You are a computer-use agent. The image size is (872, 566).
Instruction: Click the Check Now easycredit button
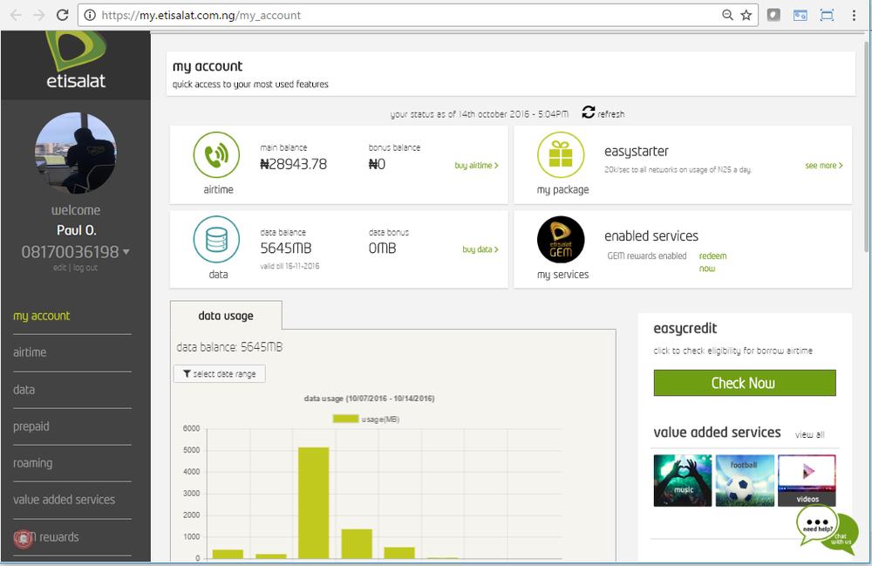tap(745, 383)
